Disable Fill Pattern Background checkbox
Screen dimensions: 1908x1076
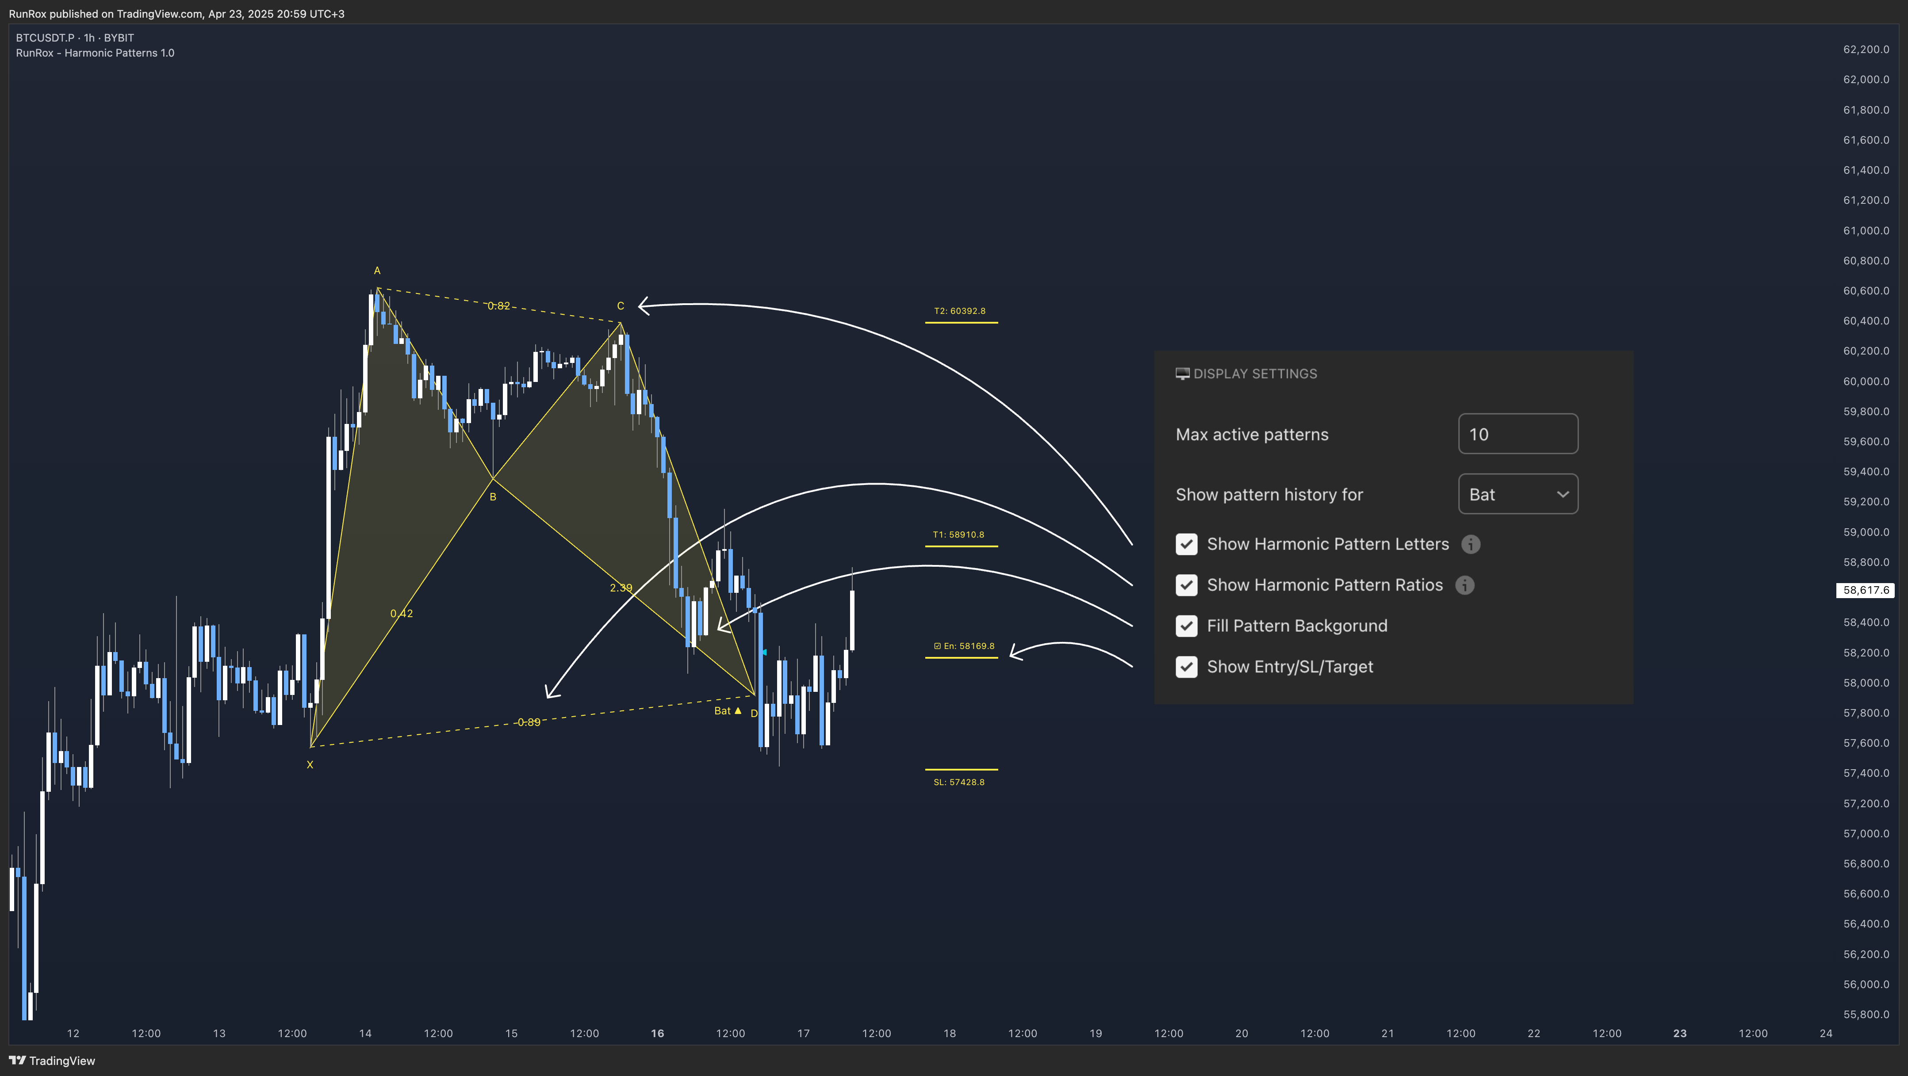tap(1186, 626)
